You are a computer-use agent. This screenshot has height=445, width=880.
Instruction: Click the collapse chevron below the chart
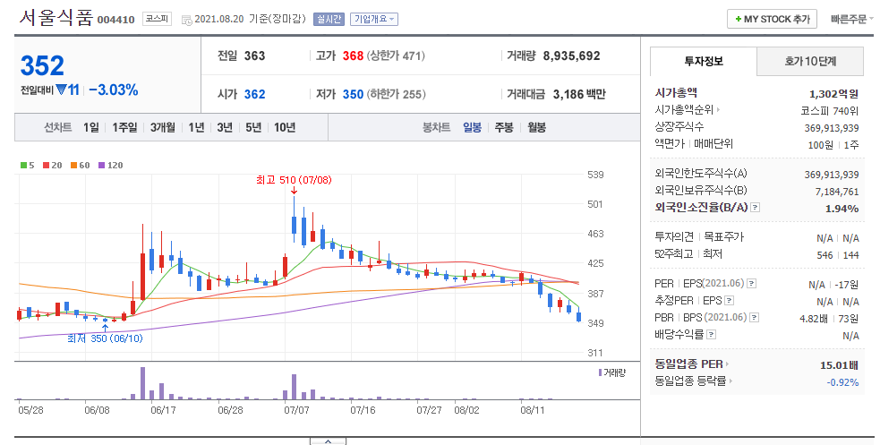click(328, 441)
